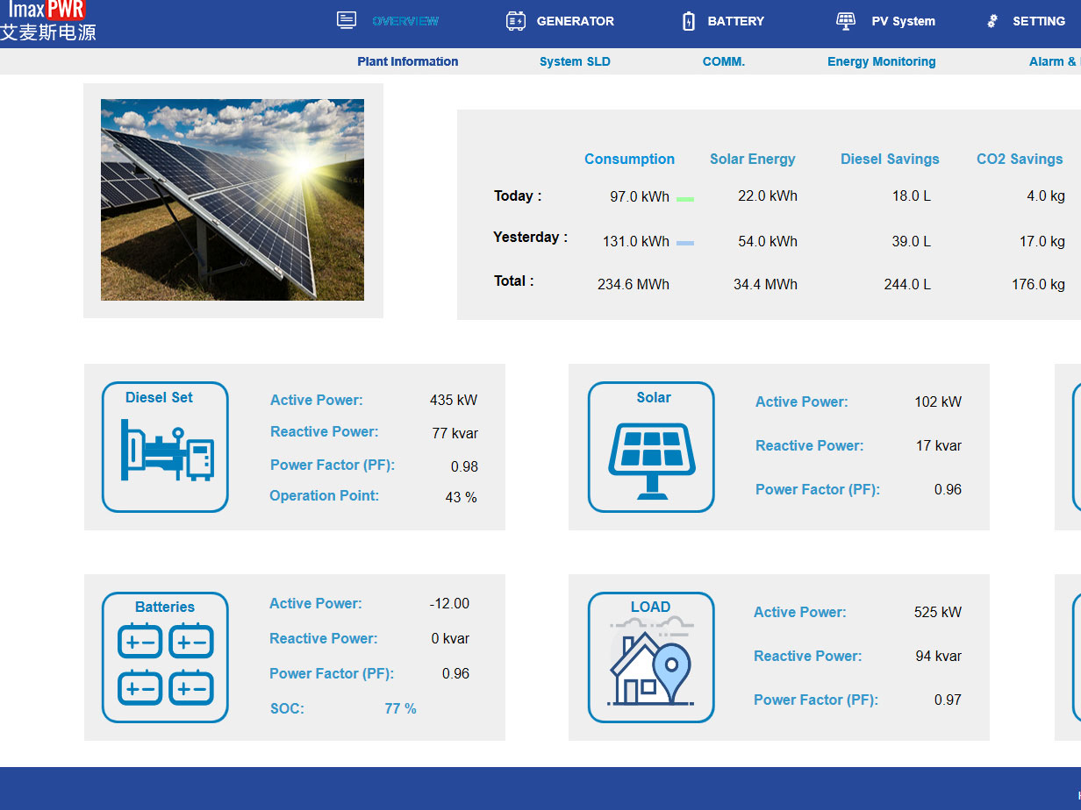Switch to the GENERATOR menu
The height and width of the screenshot is (810, 1081).
(575, 21)
